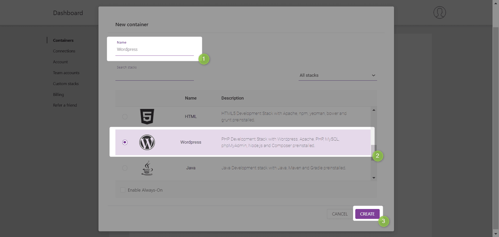Go to Connections in sidebar

(64, 51)
